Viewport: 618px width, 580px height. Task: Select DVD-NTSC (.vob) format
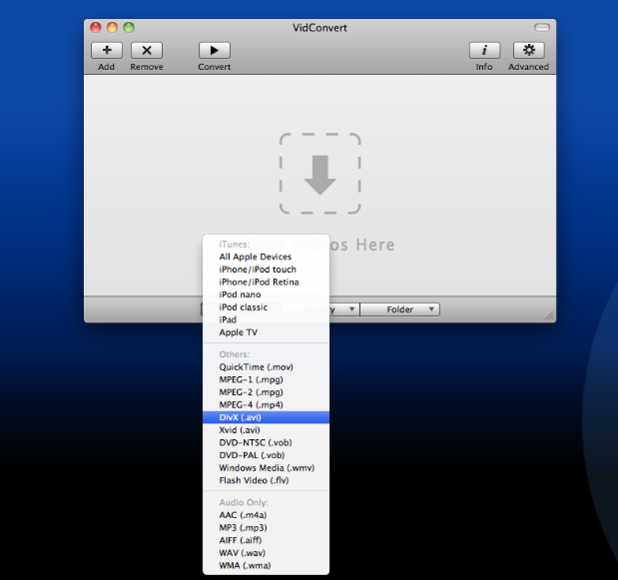[266, 443]
